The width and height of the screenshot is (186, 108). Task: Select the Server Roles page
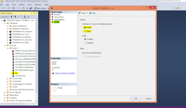click(59, 17)
